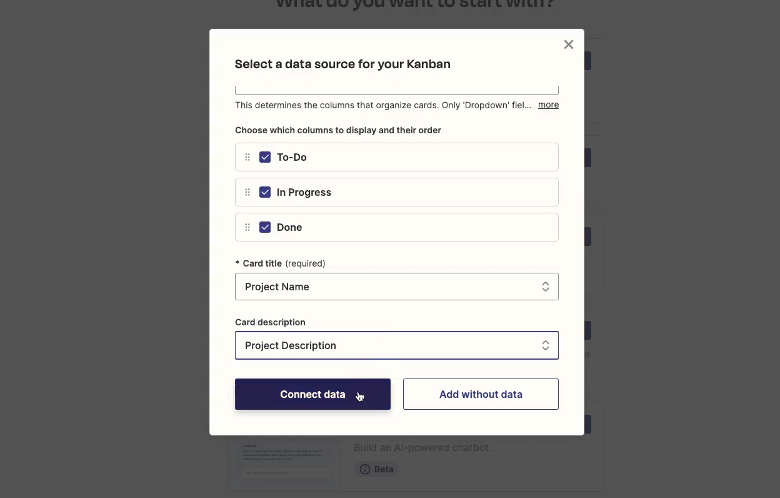The height and width of the screenshot is (498, 780).
Task: Click the Beta info icon
Action: (x=365, y=469)
